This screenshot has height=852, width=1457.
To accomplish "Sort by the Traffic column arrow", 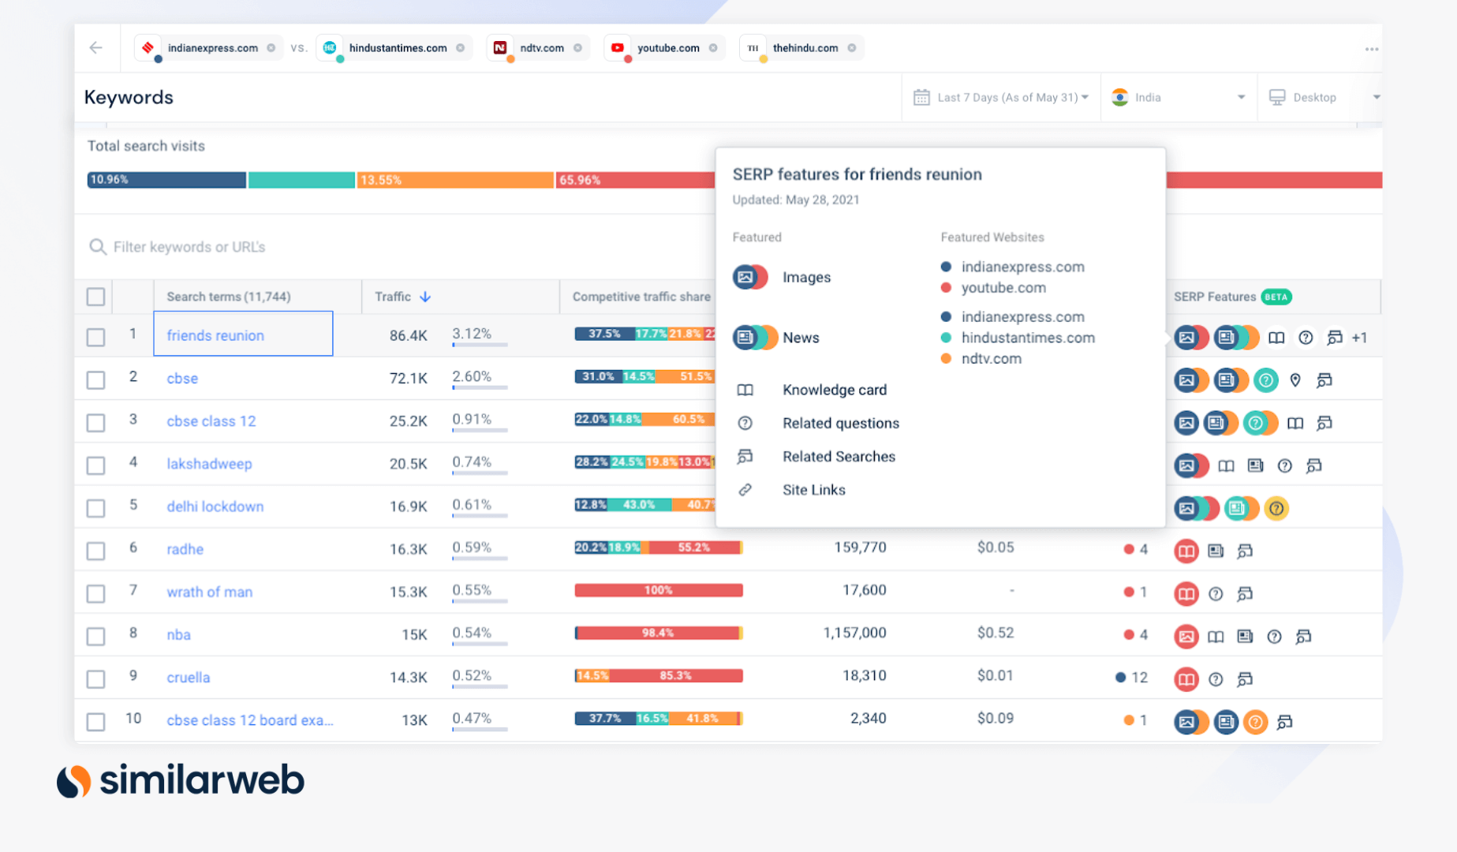I will coord(425,297).
